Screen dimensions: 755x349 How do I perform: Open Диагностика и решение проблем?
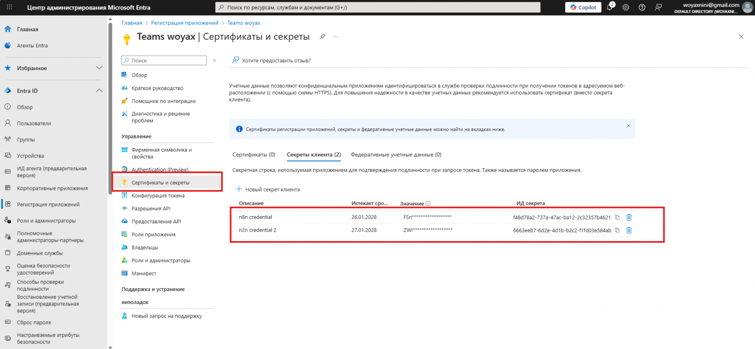161,117
